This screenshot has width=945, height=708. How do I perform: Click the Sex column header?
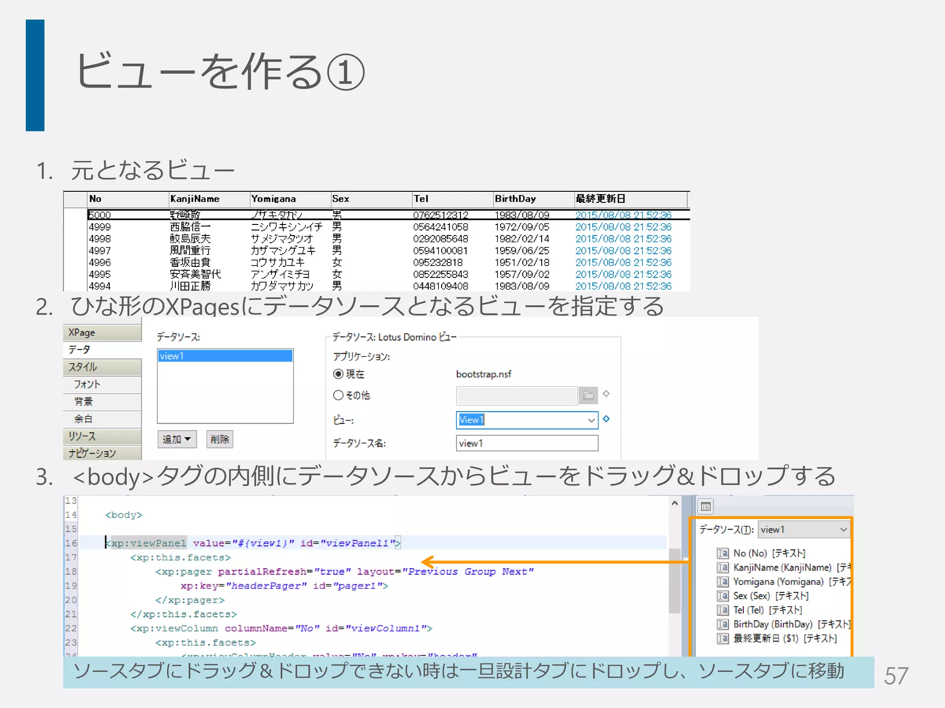point(371,199)
